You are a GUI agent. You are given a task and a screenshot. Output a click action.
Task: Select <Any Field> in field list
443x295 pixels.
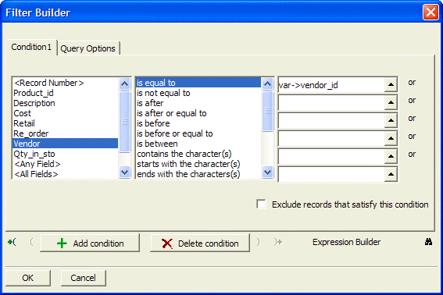66,164
